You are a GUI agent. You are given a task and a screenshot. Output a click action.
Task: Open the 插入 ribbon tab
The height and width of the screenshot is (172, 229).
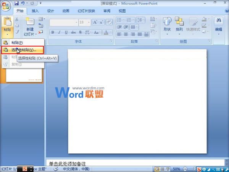click(x=35, y=11)
